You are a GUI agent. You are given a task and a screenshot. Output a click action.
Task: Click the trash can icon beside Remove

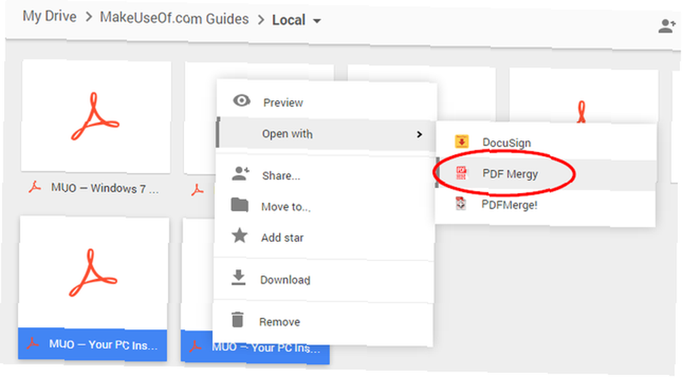point(237,320)
